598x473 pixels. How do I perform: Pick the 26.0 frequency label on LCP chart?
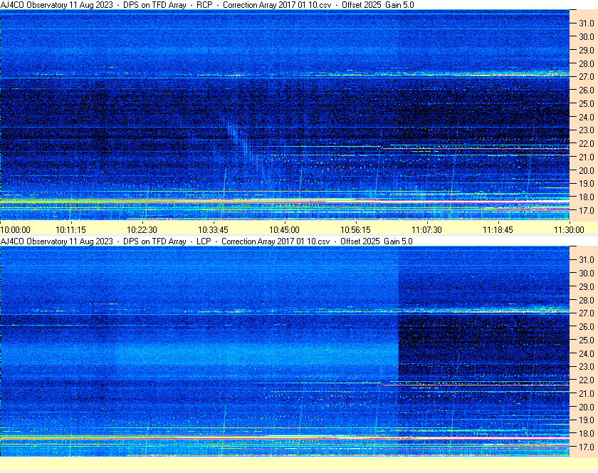click(x=587, y=326)
